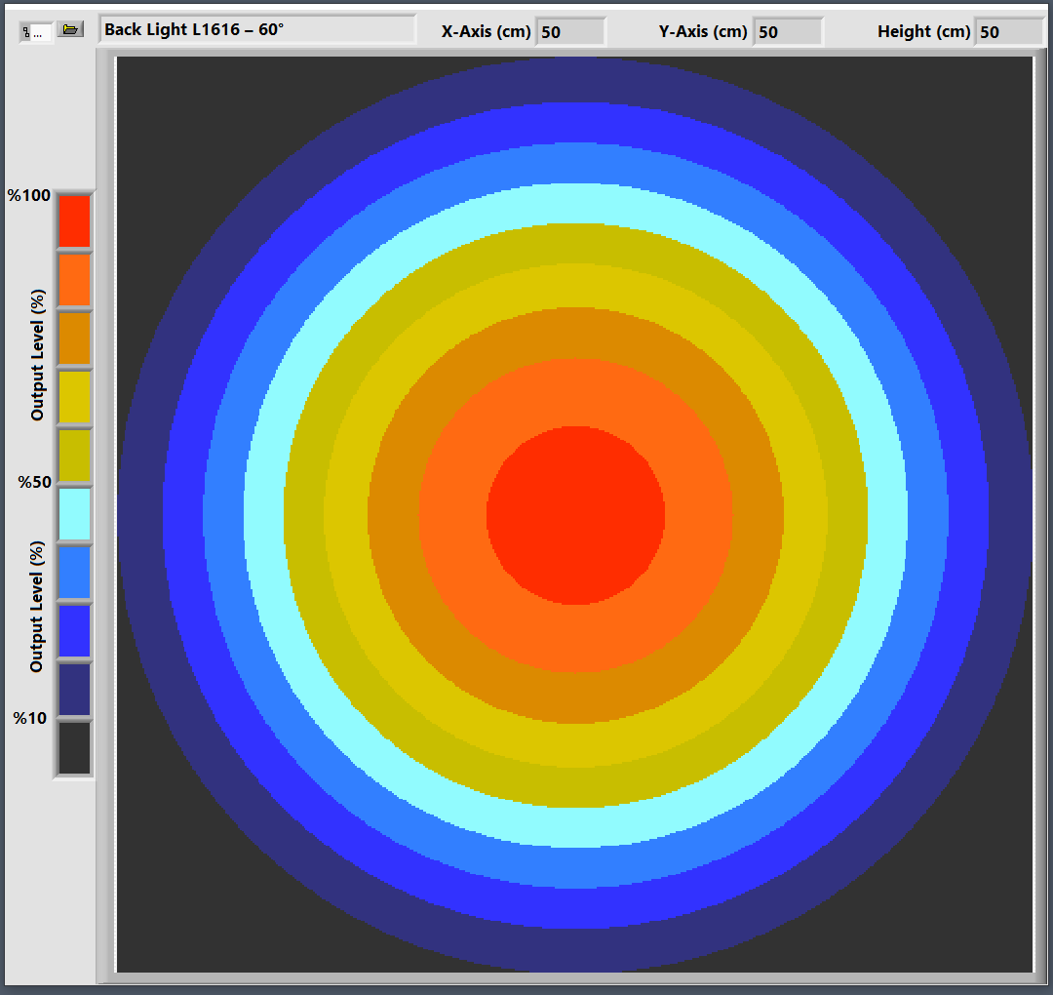This screenshot has width=1053, height=995.
Task: Click the outermost dark navy ring in plot
Action: 575,78
